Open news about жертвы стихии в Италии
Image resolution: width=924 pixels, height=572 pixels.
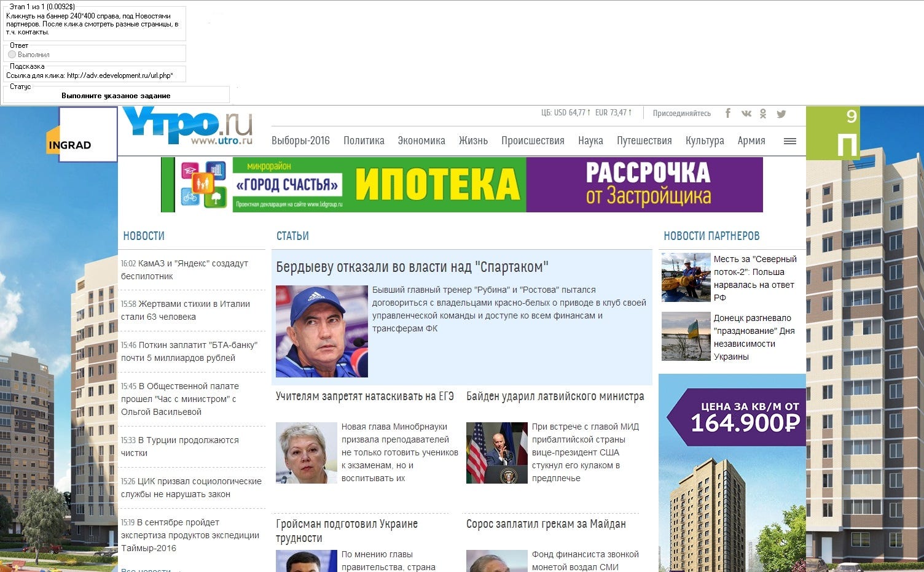[x=186, y=310]
